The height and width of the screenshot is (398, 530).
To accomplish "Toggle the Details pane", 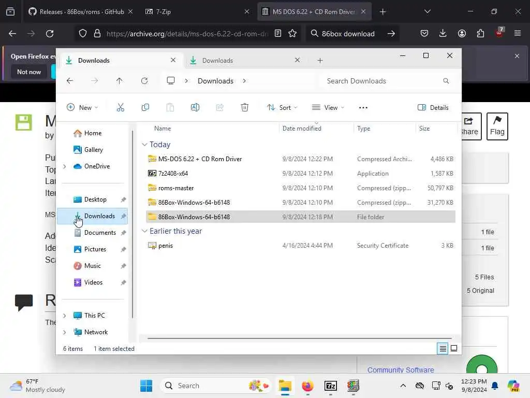I will point(433,108).
